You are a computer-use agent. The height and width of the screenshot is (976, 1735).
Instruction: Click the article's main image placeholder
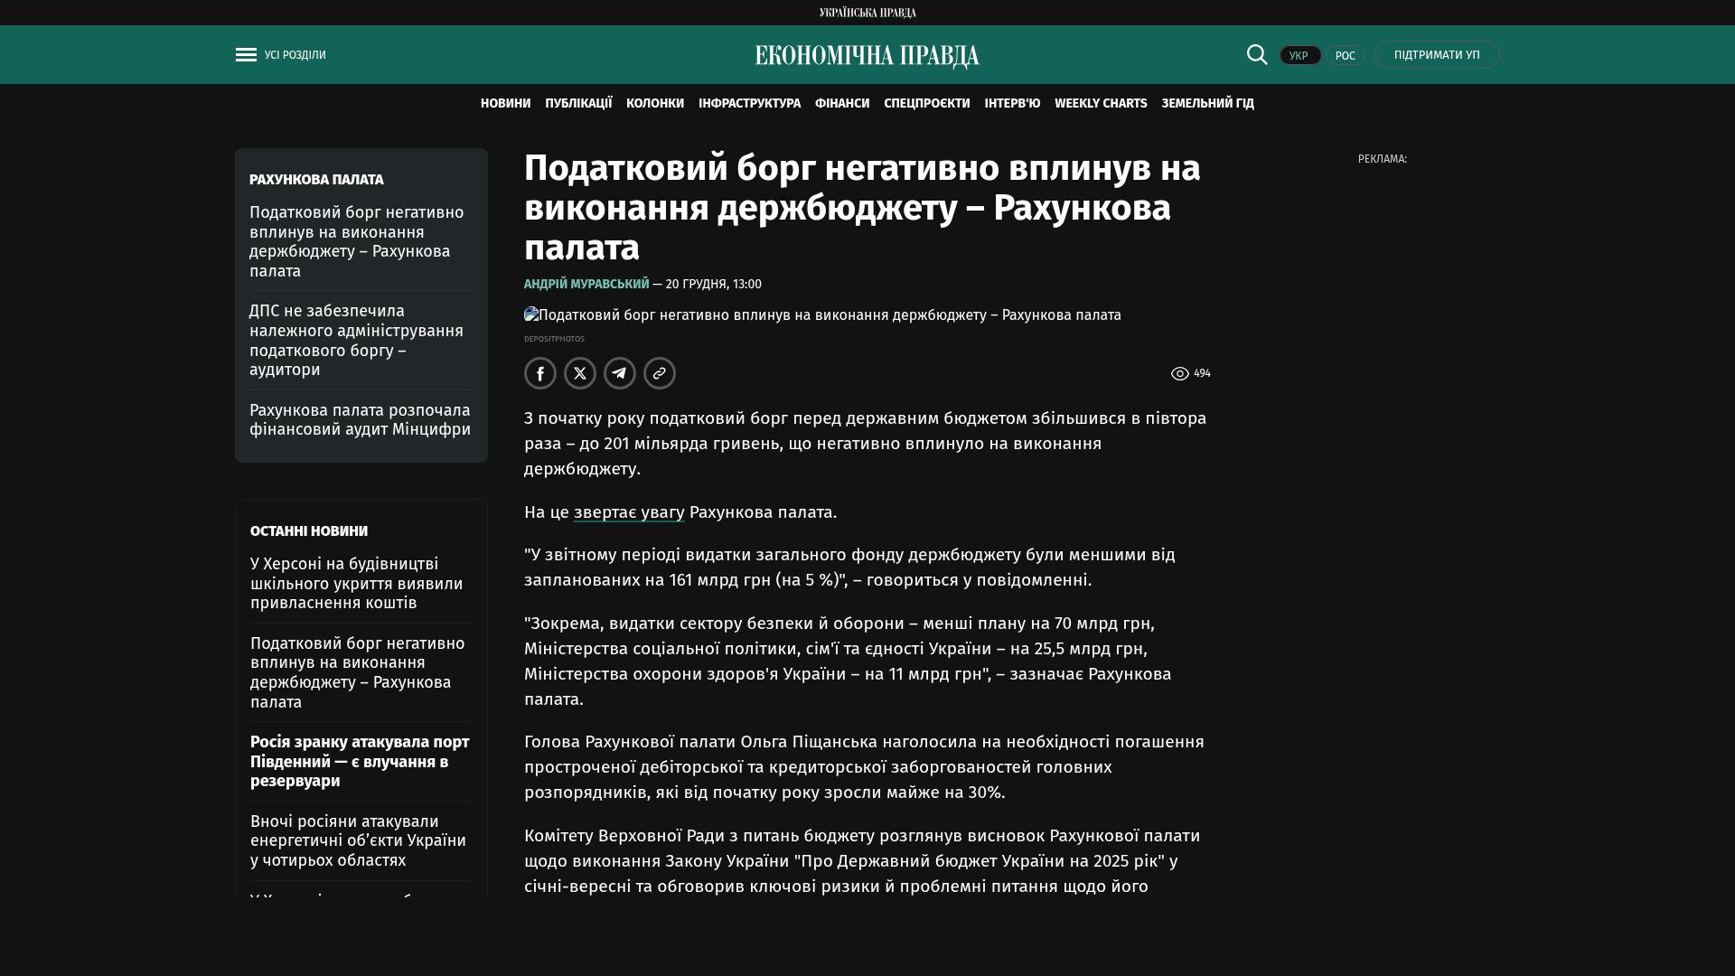point(822,315)
